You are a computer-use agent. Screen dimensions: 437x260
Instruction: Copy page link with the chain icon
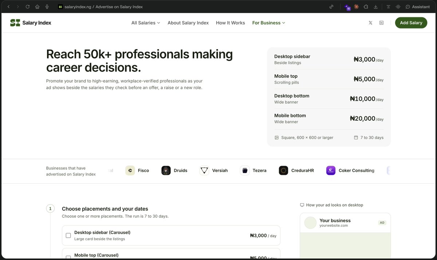pos(331,7)
